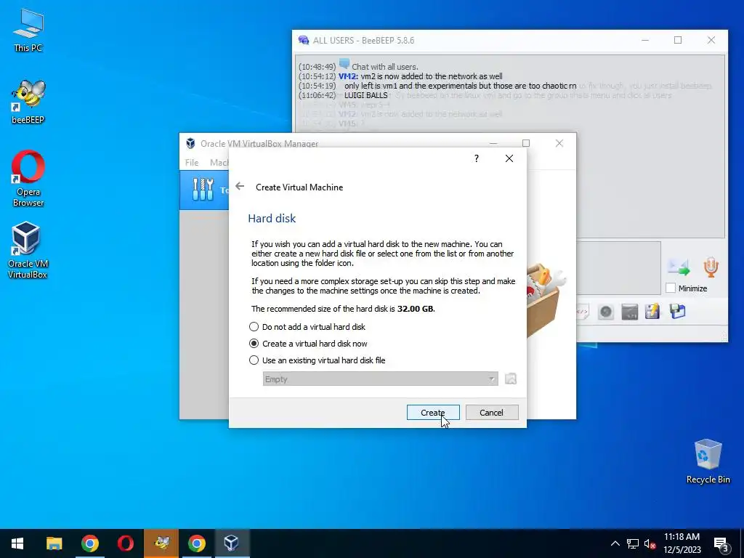Click the recommended size 32.00 GB text

[x=343, y=309]
